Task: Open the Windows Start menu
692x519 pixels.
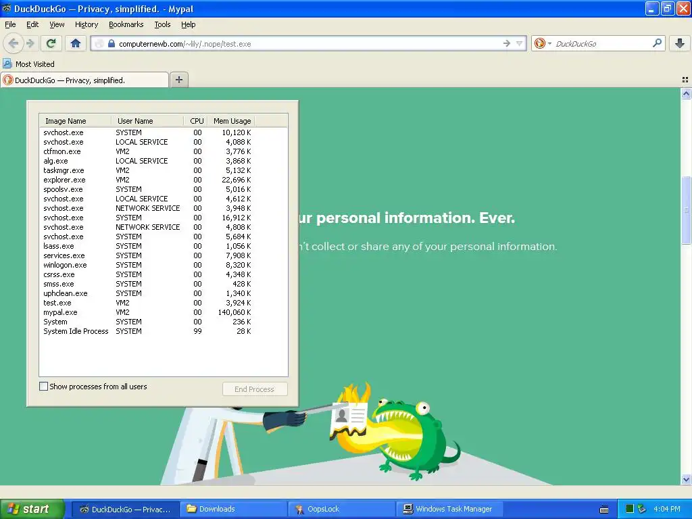Action: tap(32, 509)
